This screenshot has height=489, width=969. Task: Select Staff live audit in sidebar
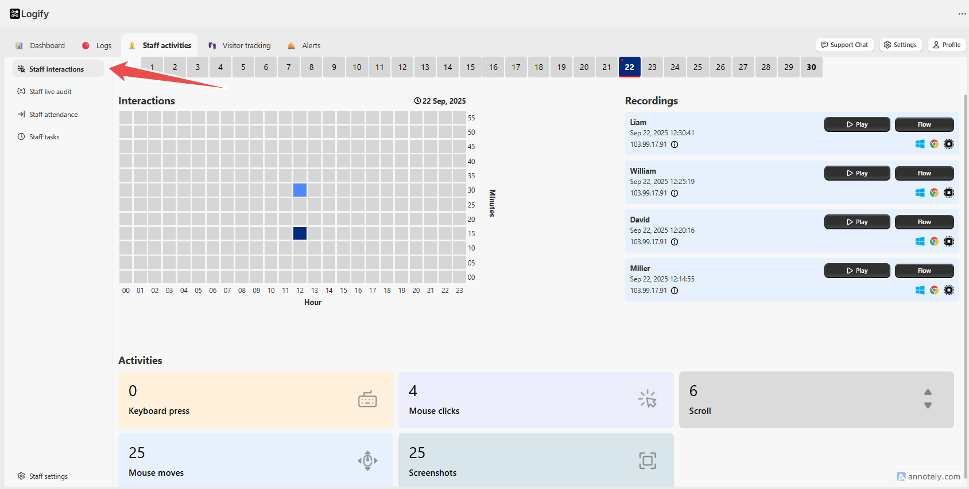click(x=44, y=92)
